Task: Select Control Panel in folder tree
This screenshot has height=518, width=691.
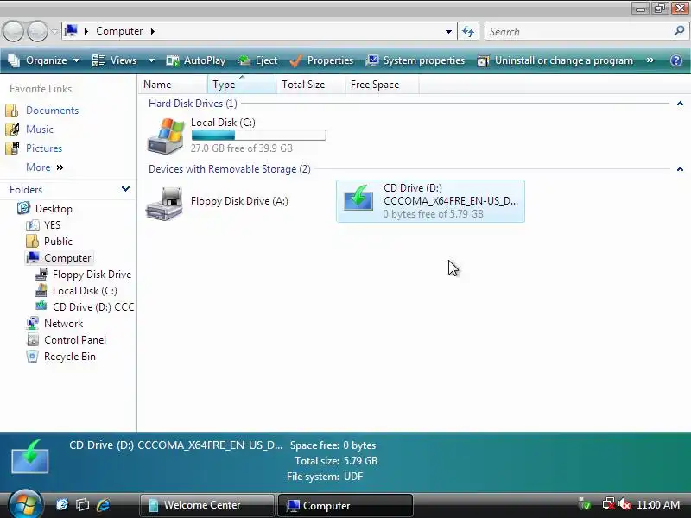Action: coord(75,340)
